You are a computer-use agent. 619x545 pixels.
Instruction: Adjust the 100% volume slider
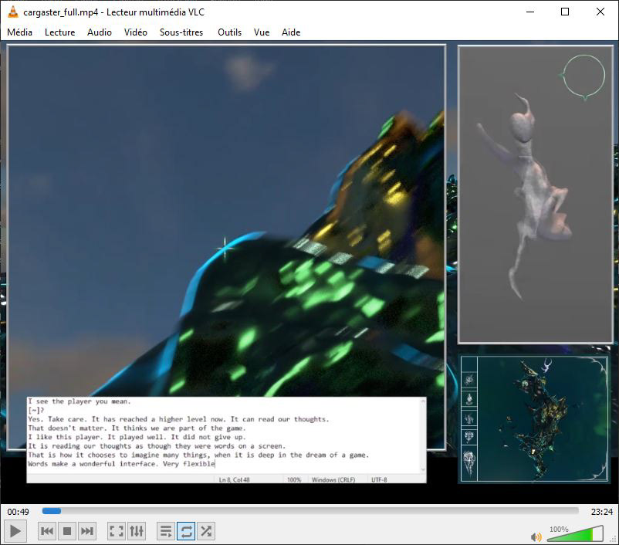click(576, 533)
